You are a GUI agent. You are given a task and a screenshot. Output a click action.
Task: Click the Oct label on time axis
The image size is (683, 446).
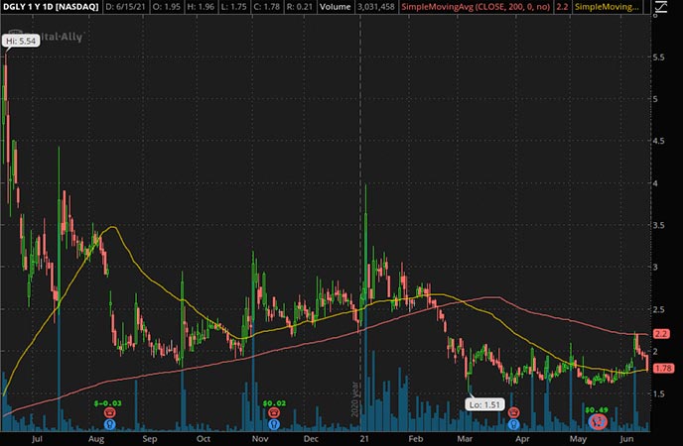[204, 439]
